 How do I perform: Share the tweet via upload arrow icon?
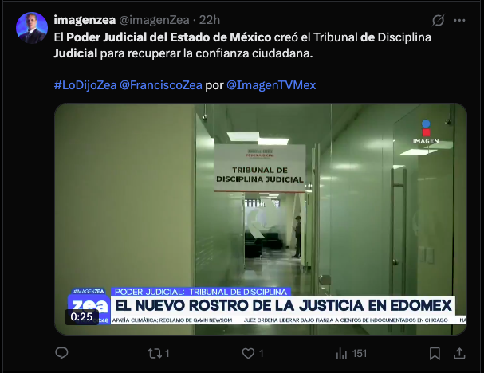459,353
